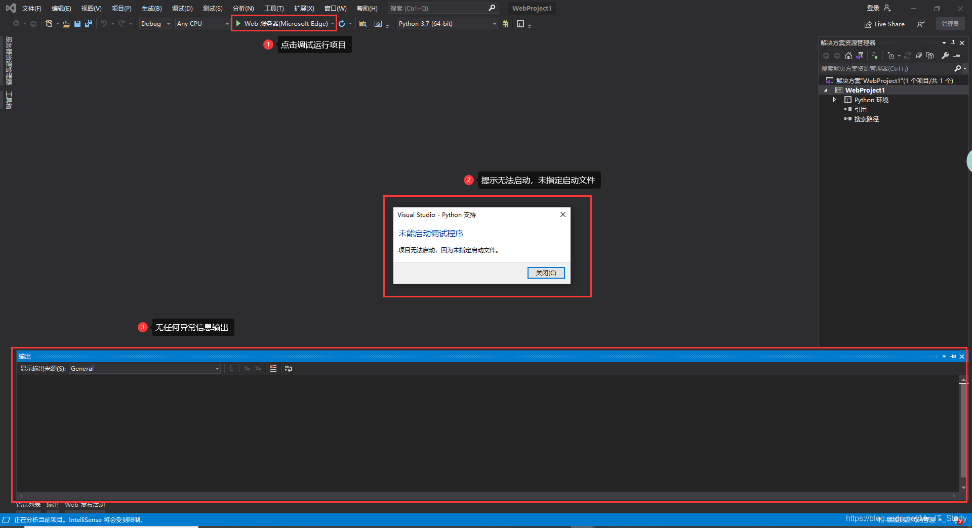
Task: Click the screenshot camera toolbar icon
Action: click(378, 24)
